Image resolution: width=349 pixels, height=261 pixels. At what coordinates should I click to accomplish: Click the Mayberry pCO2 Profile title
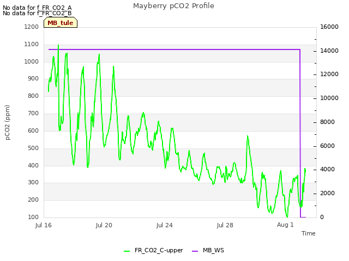click(x=173, y=6)
